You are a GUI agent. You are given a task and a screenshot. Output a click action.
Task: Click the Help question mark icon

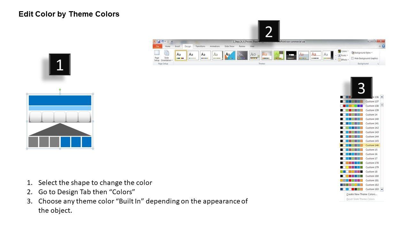coord(383,46)
